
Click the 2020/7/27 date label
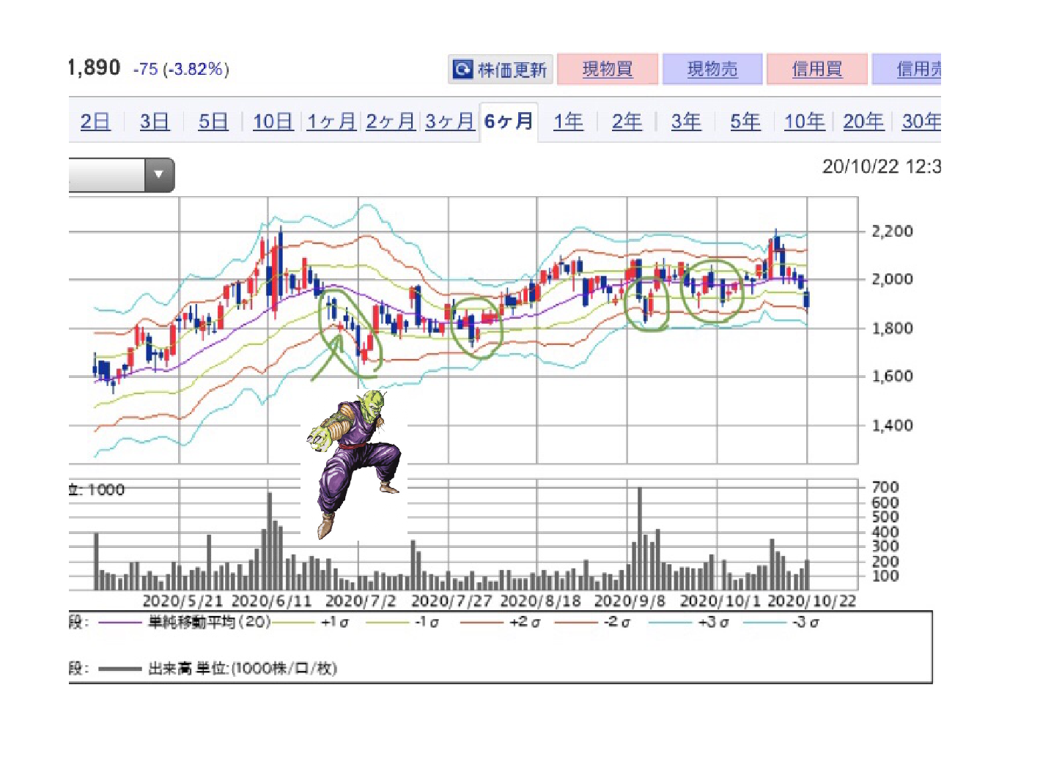451,601
